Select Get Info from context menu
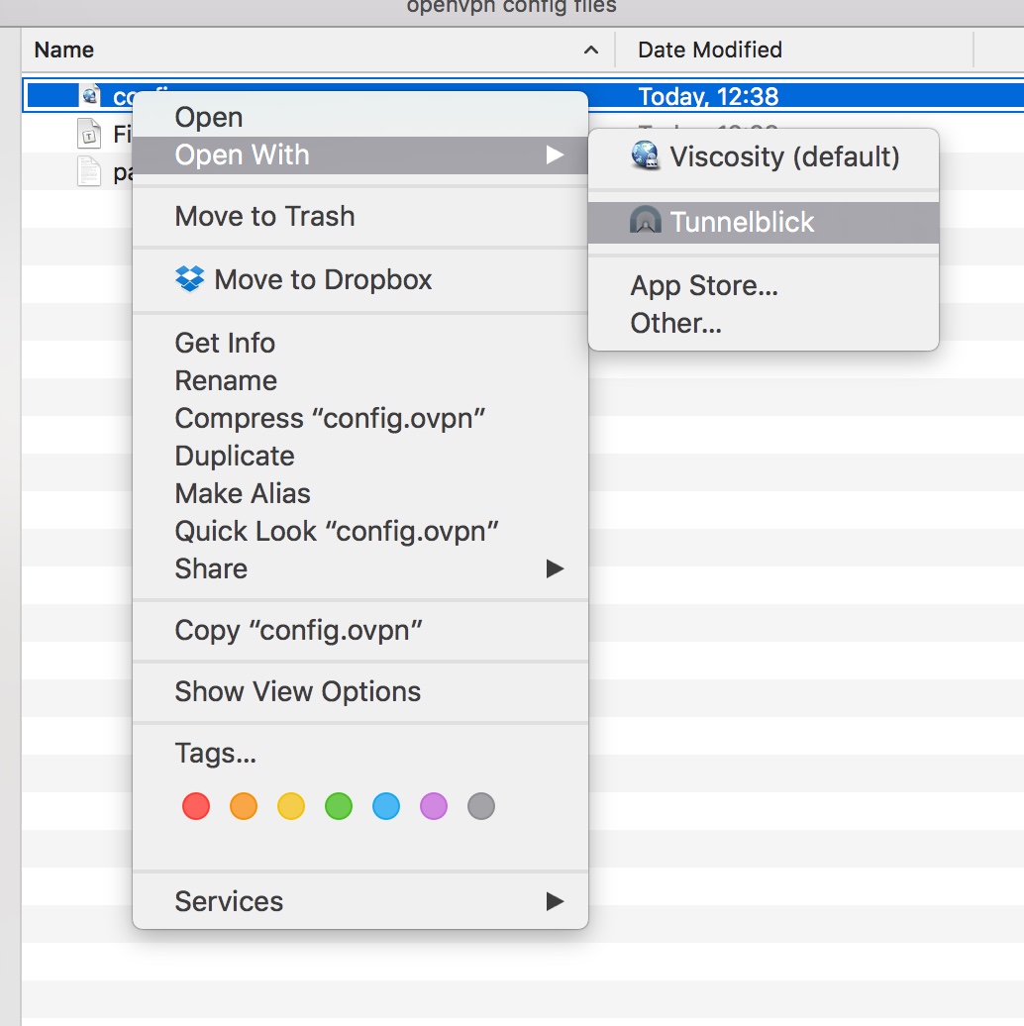The width and height of the screenshot is (1024, 1026). (x=225, y=343)
